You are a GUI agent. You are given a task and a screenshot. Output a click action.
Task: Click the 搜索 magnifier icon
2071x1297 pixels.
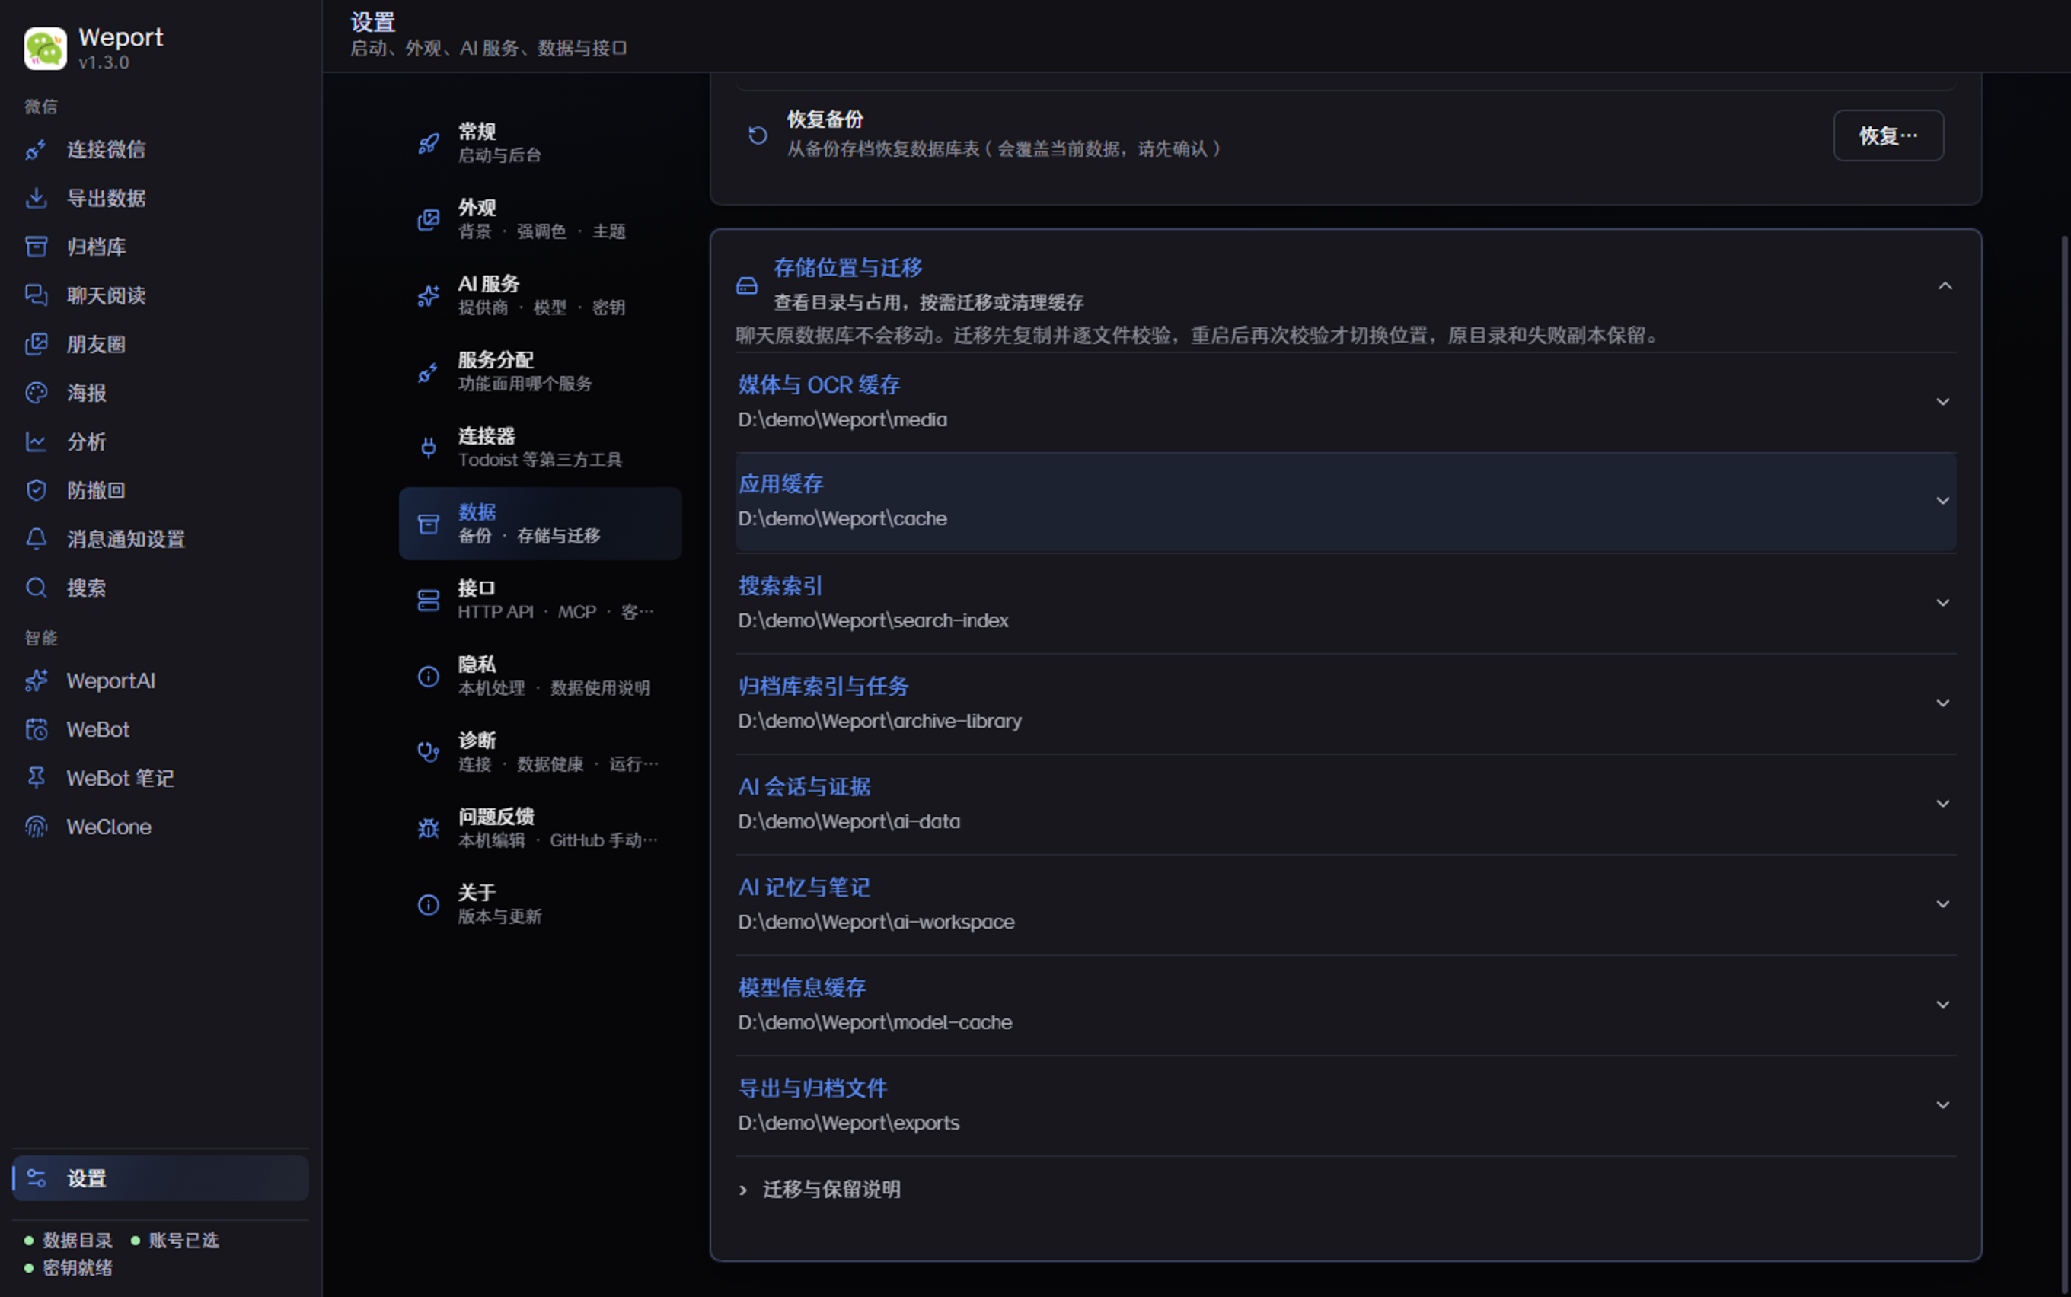tap(36, 588)
